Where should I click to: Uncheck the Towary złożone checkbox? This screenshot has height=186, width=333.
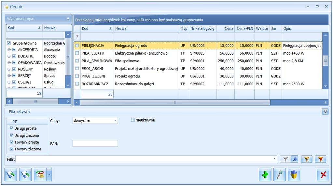11,149
